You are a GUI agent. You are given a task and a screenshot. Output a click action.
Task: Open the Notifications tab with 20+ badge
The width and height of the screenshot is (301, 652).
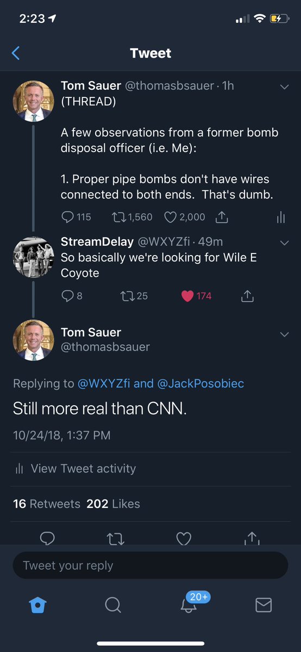pyautogui.click(x=190, y=603)
